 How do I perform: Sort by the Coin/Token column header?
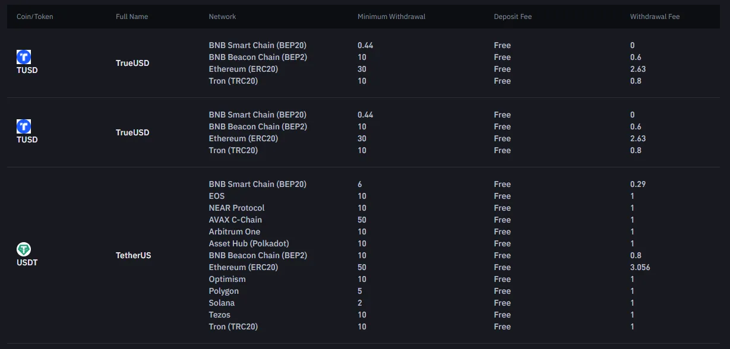tap(35, 17)
